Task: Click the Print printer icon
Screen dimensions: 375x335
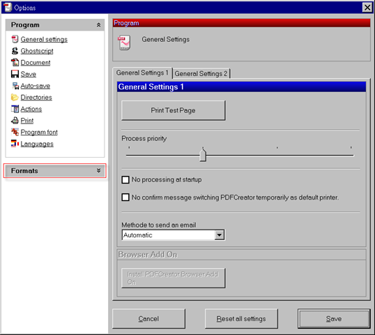Action: click(x=15, y=121)
